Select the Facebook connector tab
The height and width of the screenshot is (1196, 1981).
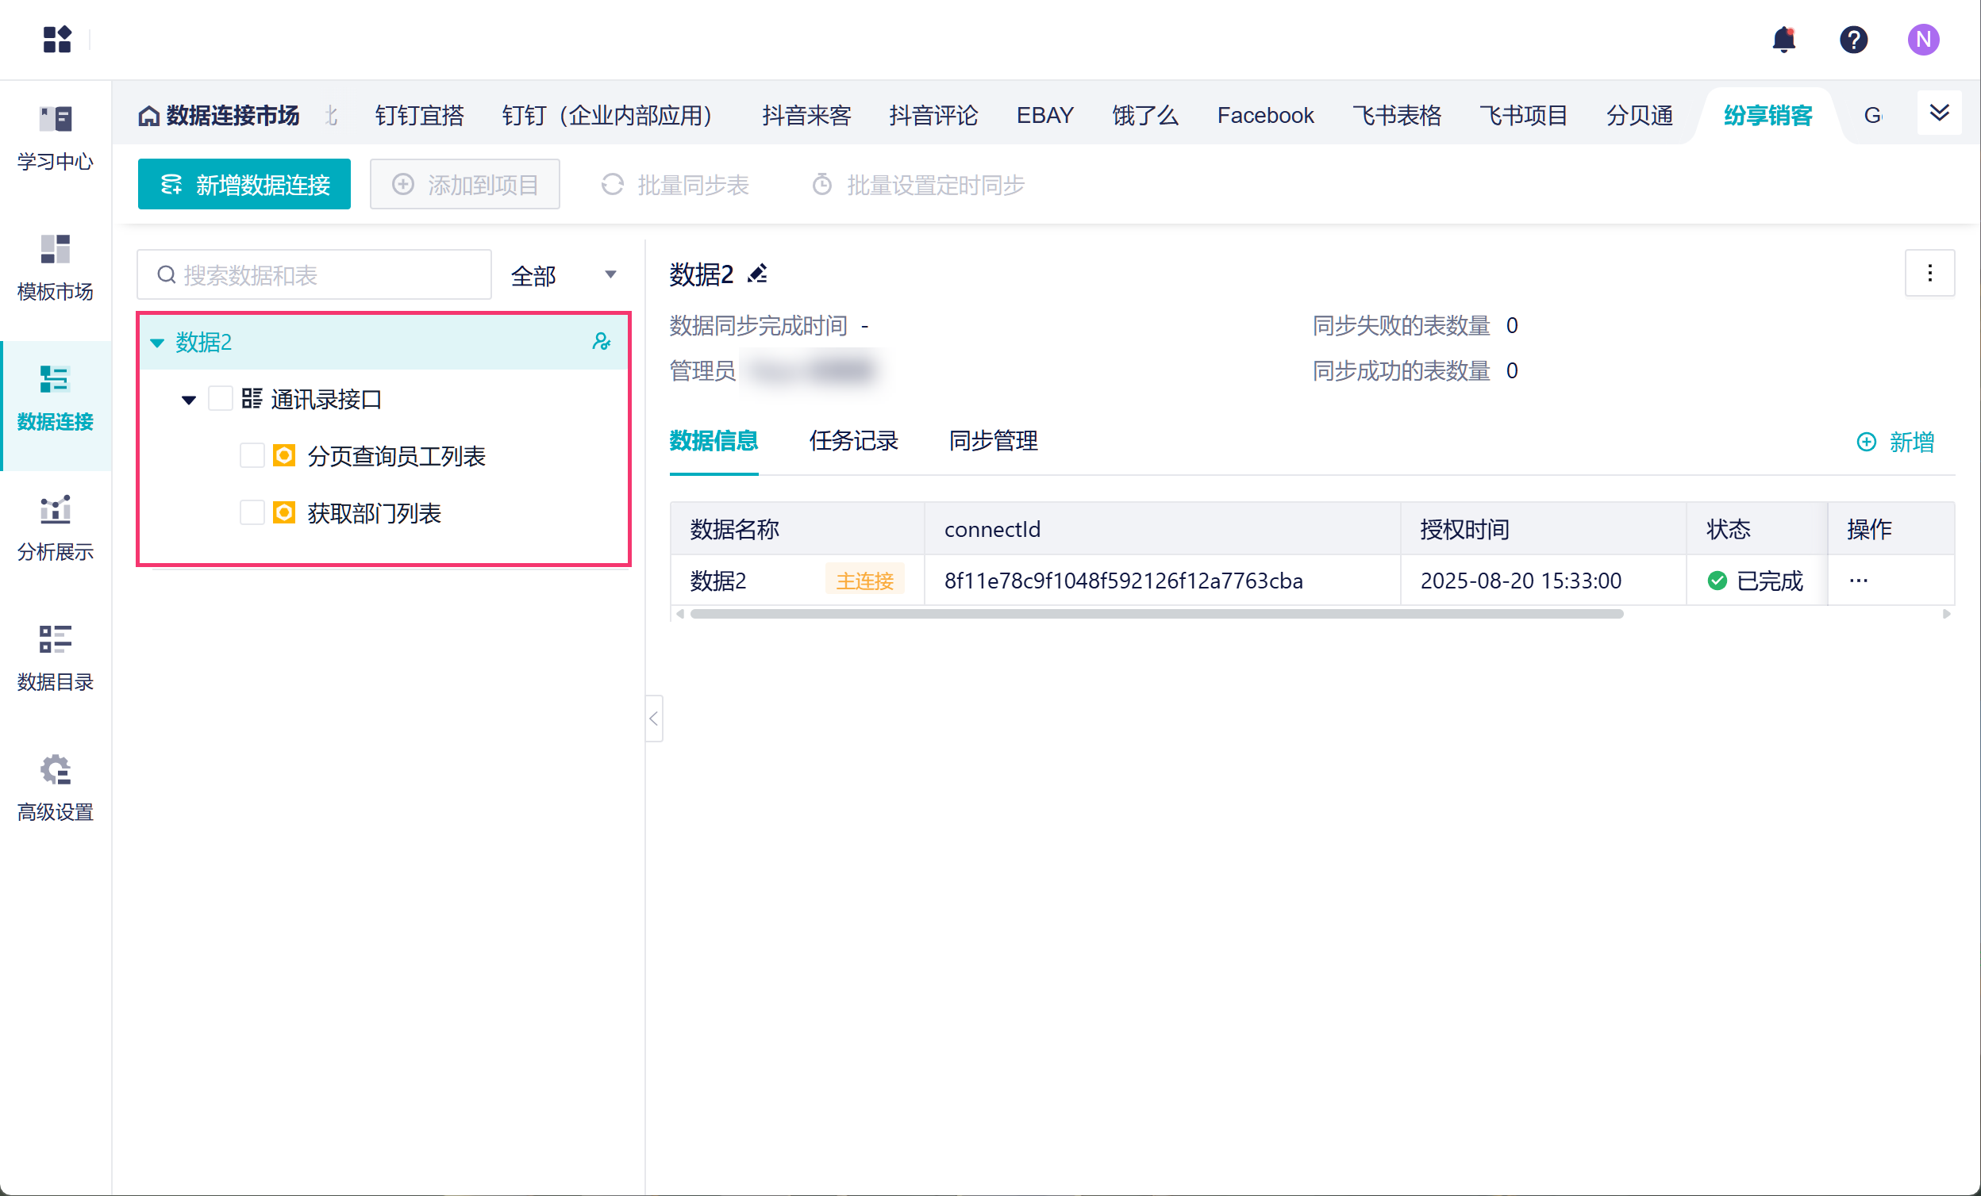(x=1264, y=116)
